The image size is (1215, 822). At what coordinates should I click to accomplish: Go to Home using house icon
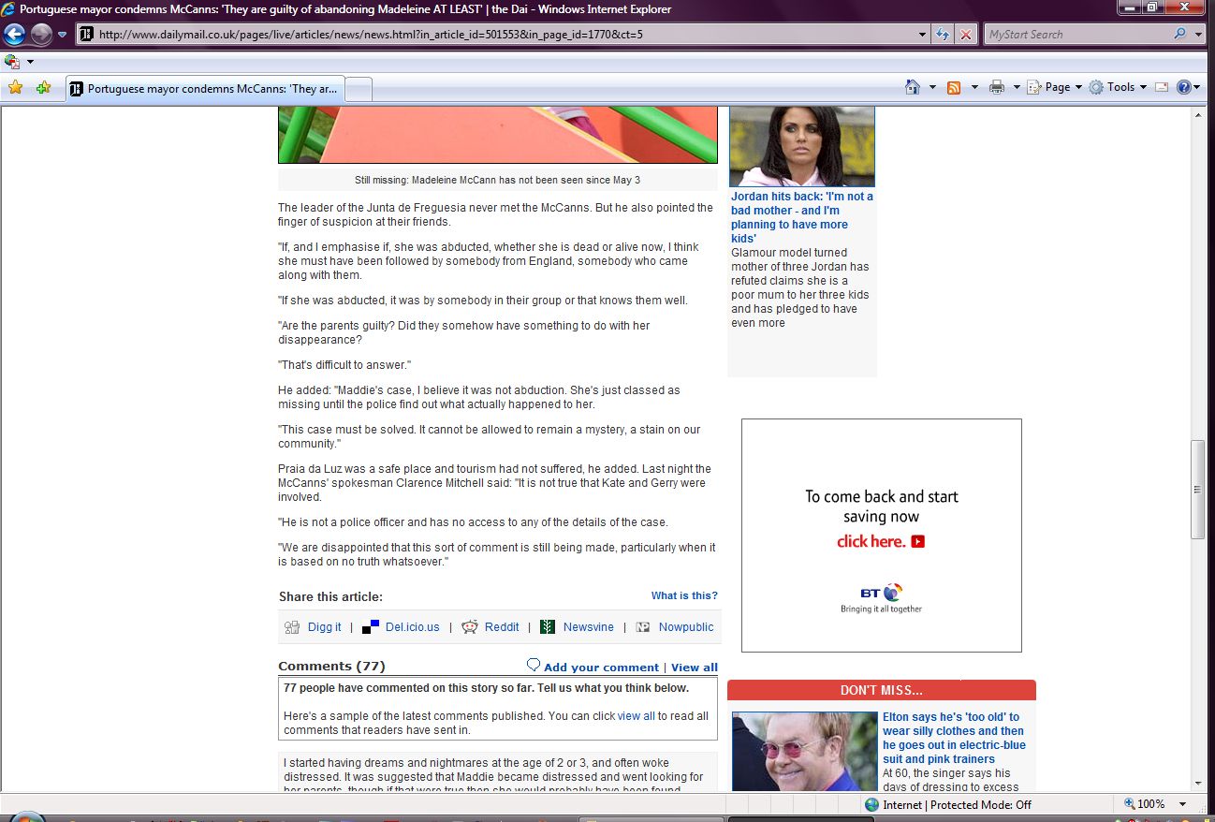point(913,87)
